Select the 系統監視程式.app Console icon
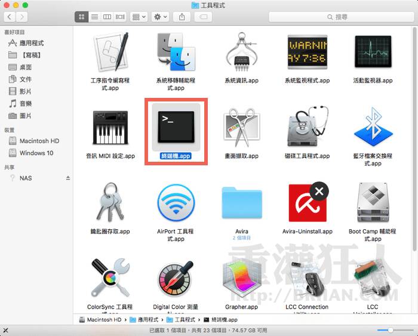 (308, 52)
